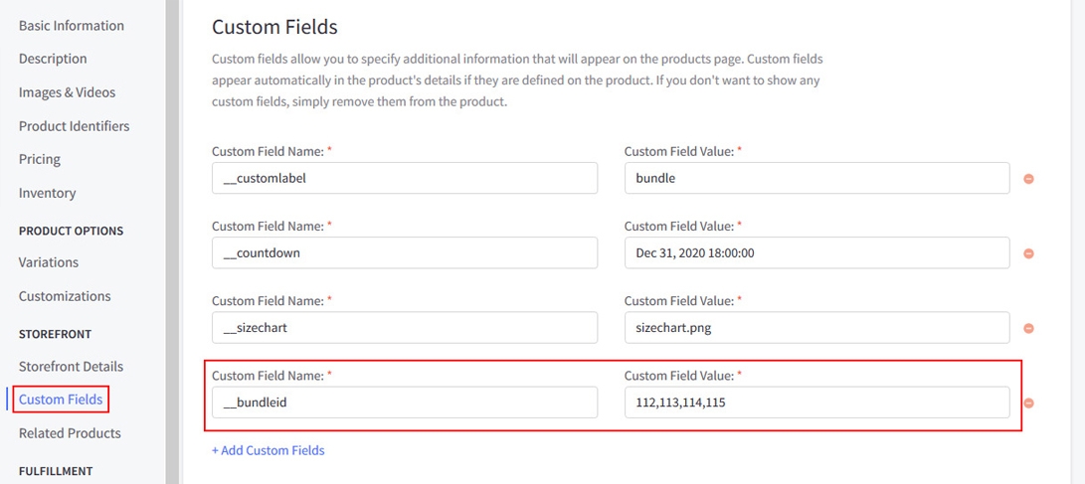Open Images & Videos section
The image size is (1085, 484).
click(67, 92)
